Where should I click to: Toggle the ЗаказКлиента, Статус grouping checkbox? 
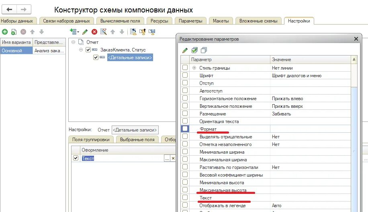tap(88, 49)
